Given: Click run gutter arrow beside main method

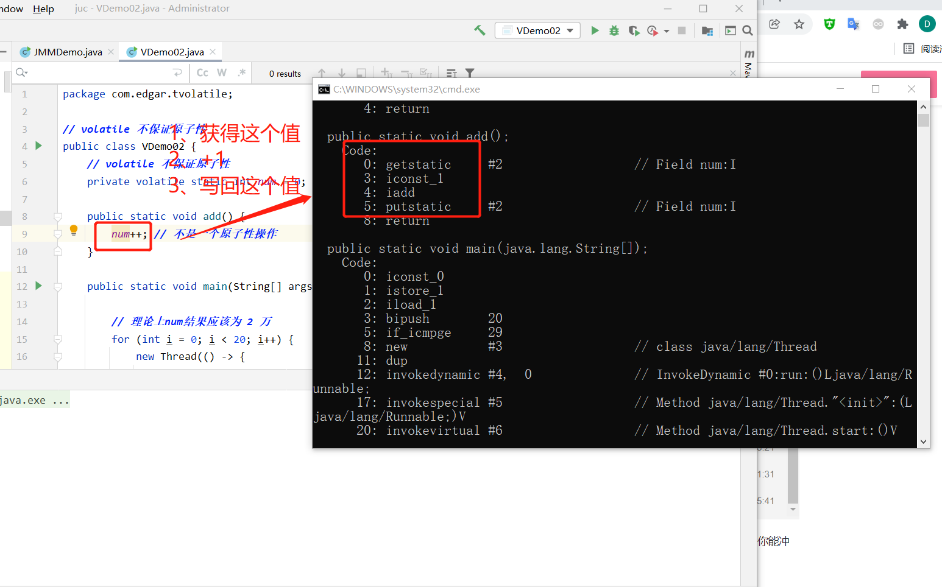Looking at the screenshot, I should point(38,286).
